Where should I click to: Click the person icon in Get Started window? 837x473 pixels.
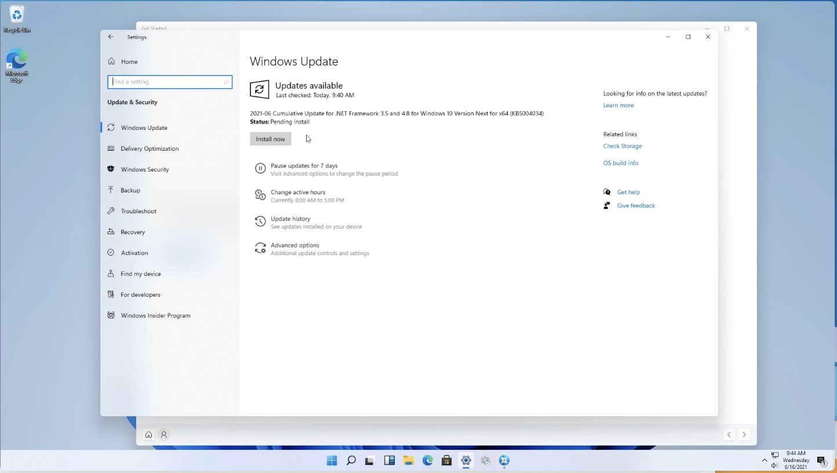164,435
